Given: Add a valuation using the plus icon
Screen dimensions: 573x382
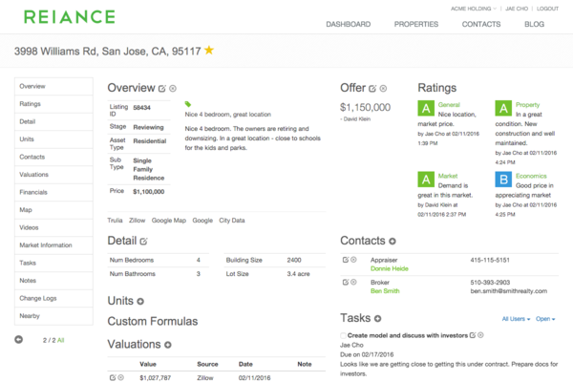Looking at the screenshot, I should pos(168,345).
